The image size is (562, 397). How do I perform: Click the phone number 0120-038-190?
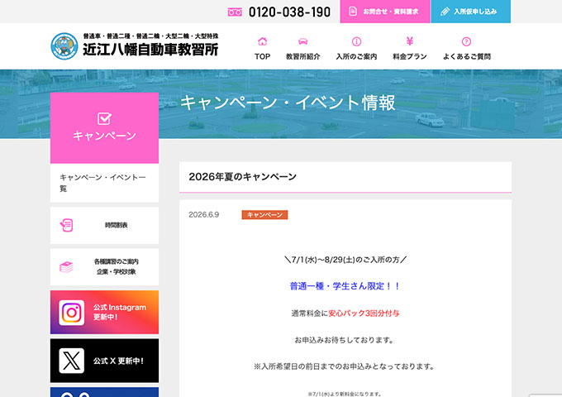[x=289, y=12]
